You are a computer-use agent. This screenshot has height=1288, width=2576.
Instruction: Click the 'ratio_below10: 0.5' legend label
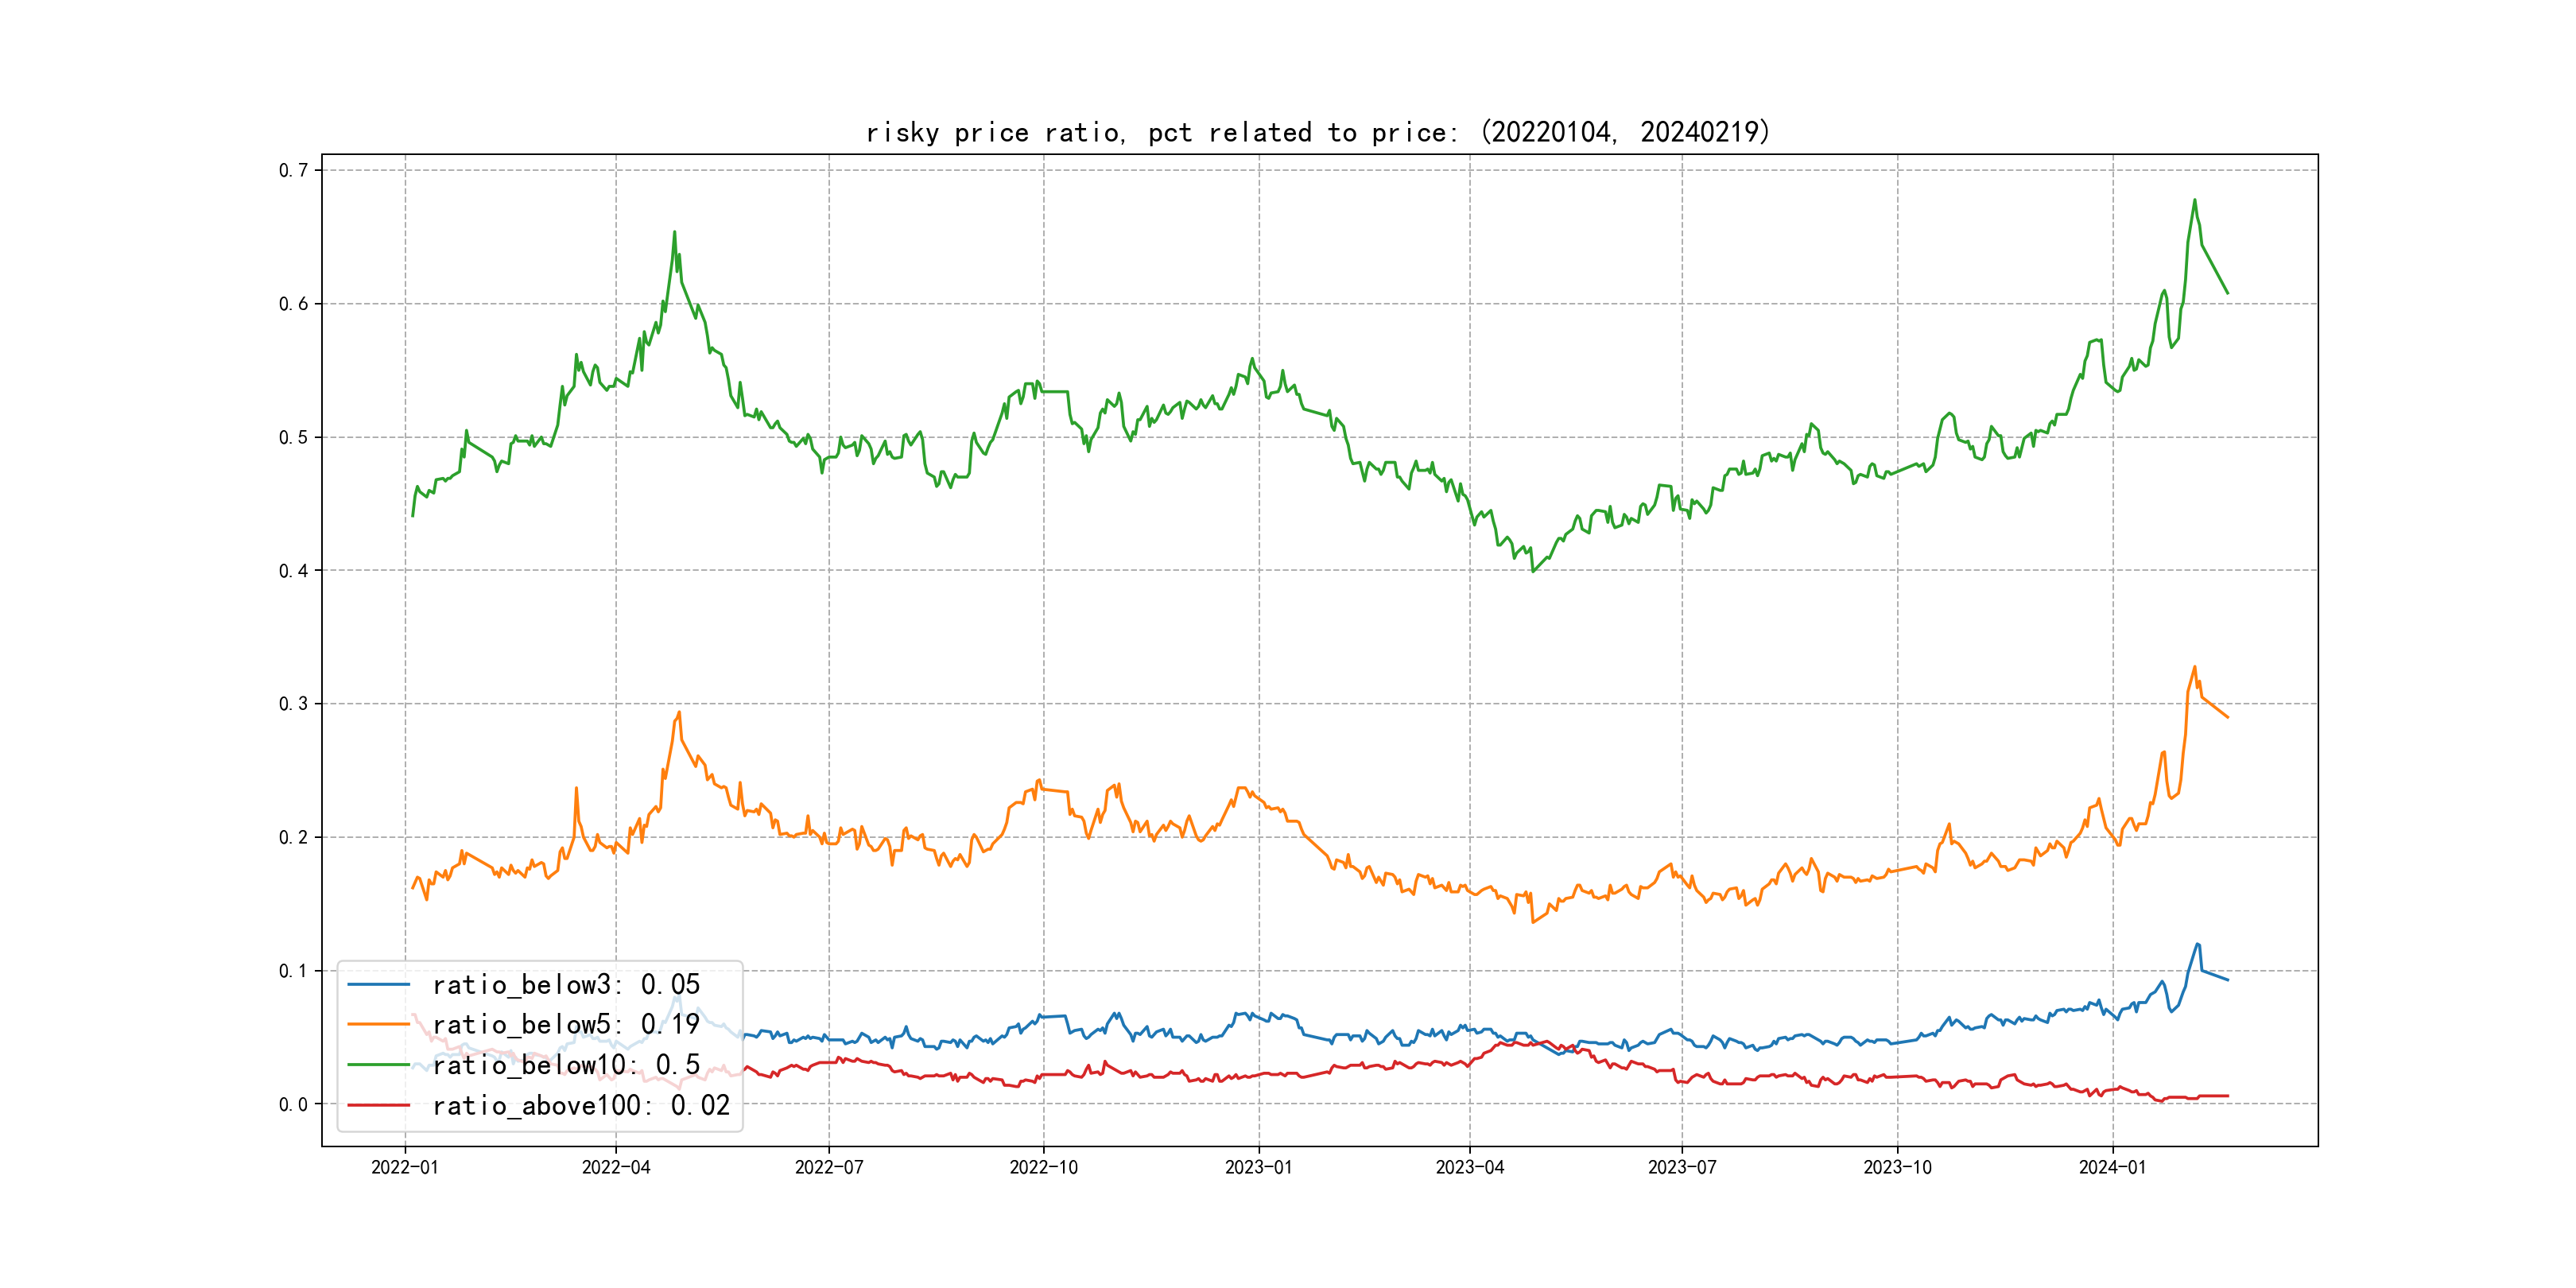click(566, 1065)
